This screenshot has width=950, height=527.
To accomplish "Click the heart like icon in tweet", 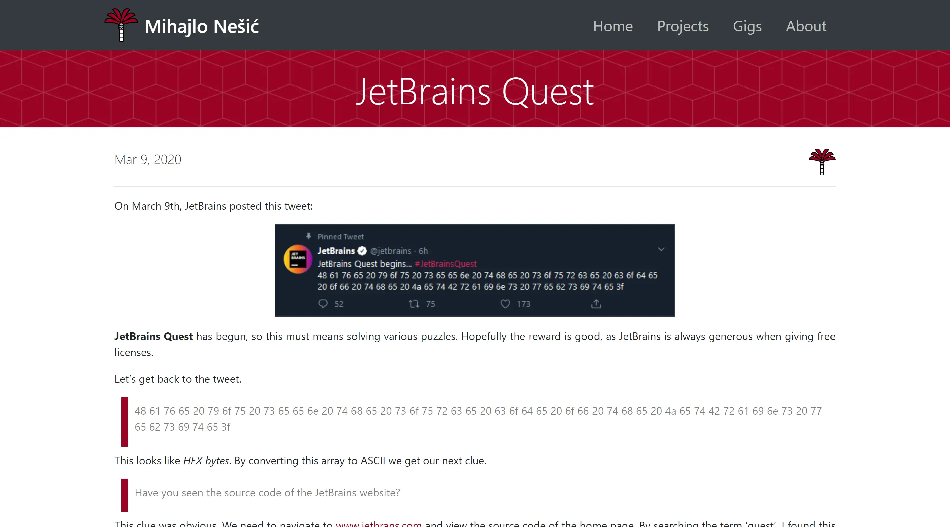I will coord(505,304).
